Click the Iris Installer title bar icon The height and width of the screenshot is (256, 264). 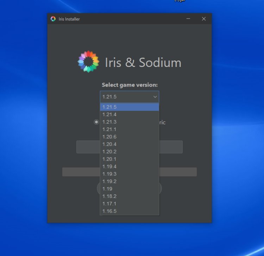(53, 19)
